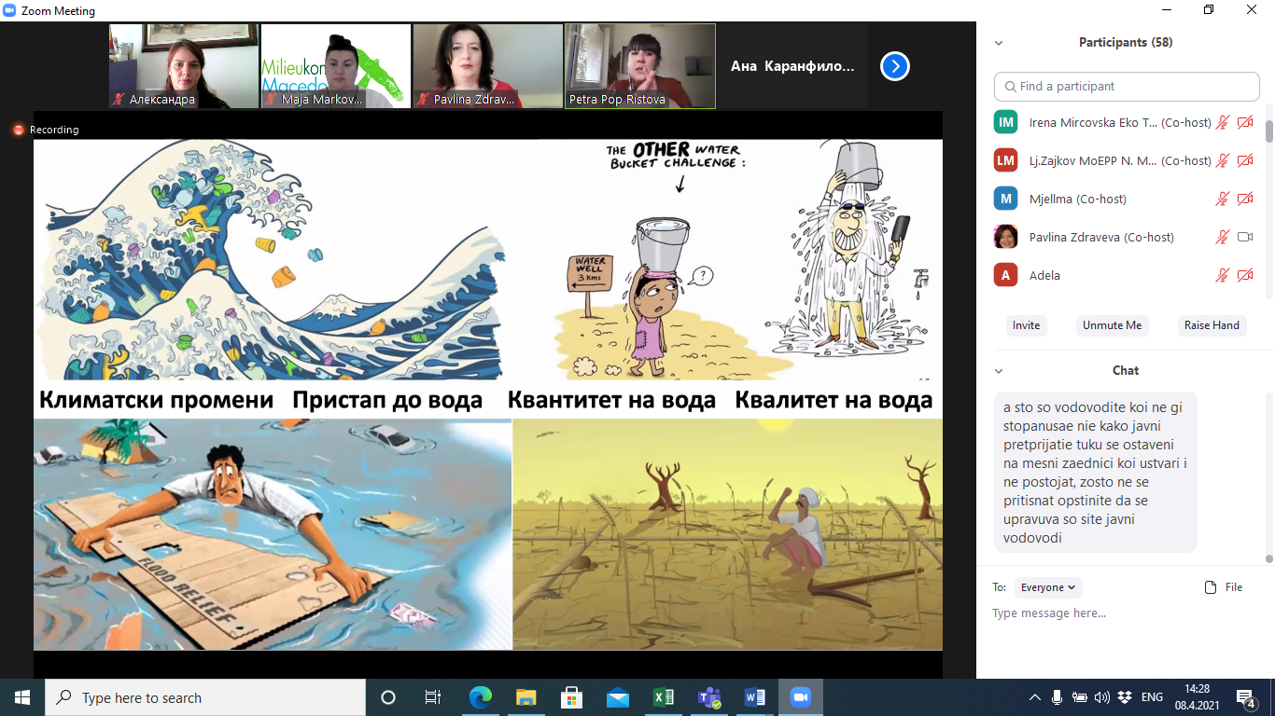This screenshot has width=1275, height=716.
Task: Click camera-off icon for Lj.Zajkov MoEPP
Action: coord(1245,160)
